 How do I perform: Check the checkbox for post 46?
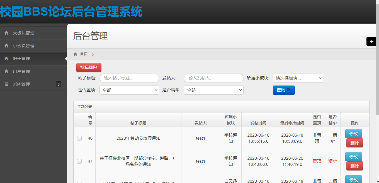79,138
